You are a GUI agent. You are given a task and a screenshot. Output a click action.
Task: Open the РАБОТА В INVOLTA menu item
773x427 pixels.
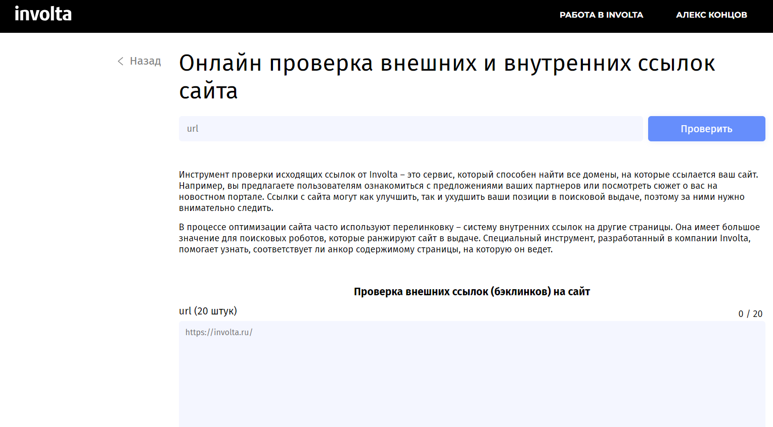tap(601, 15)
